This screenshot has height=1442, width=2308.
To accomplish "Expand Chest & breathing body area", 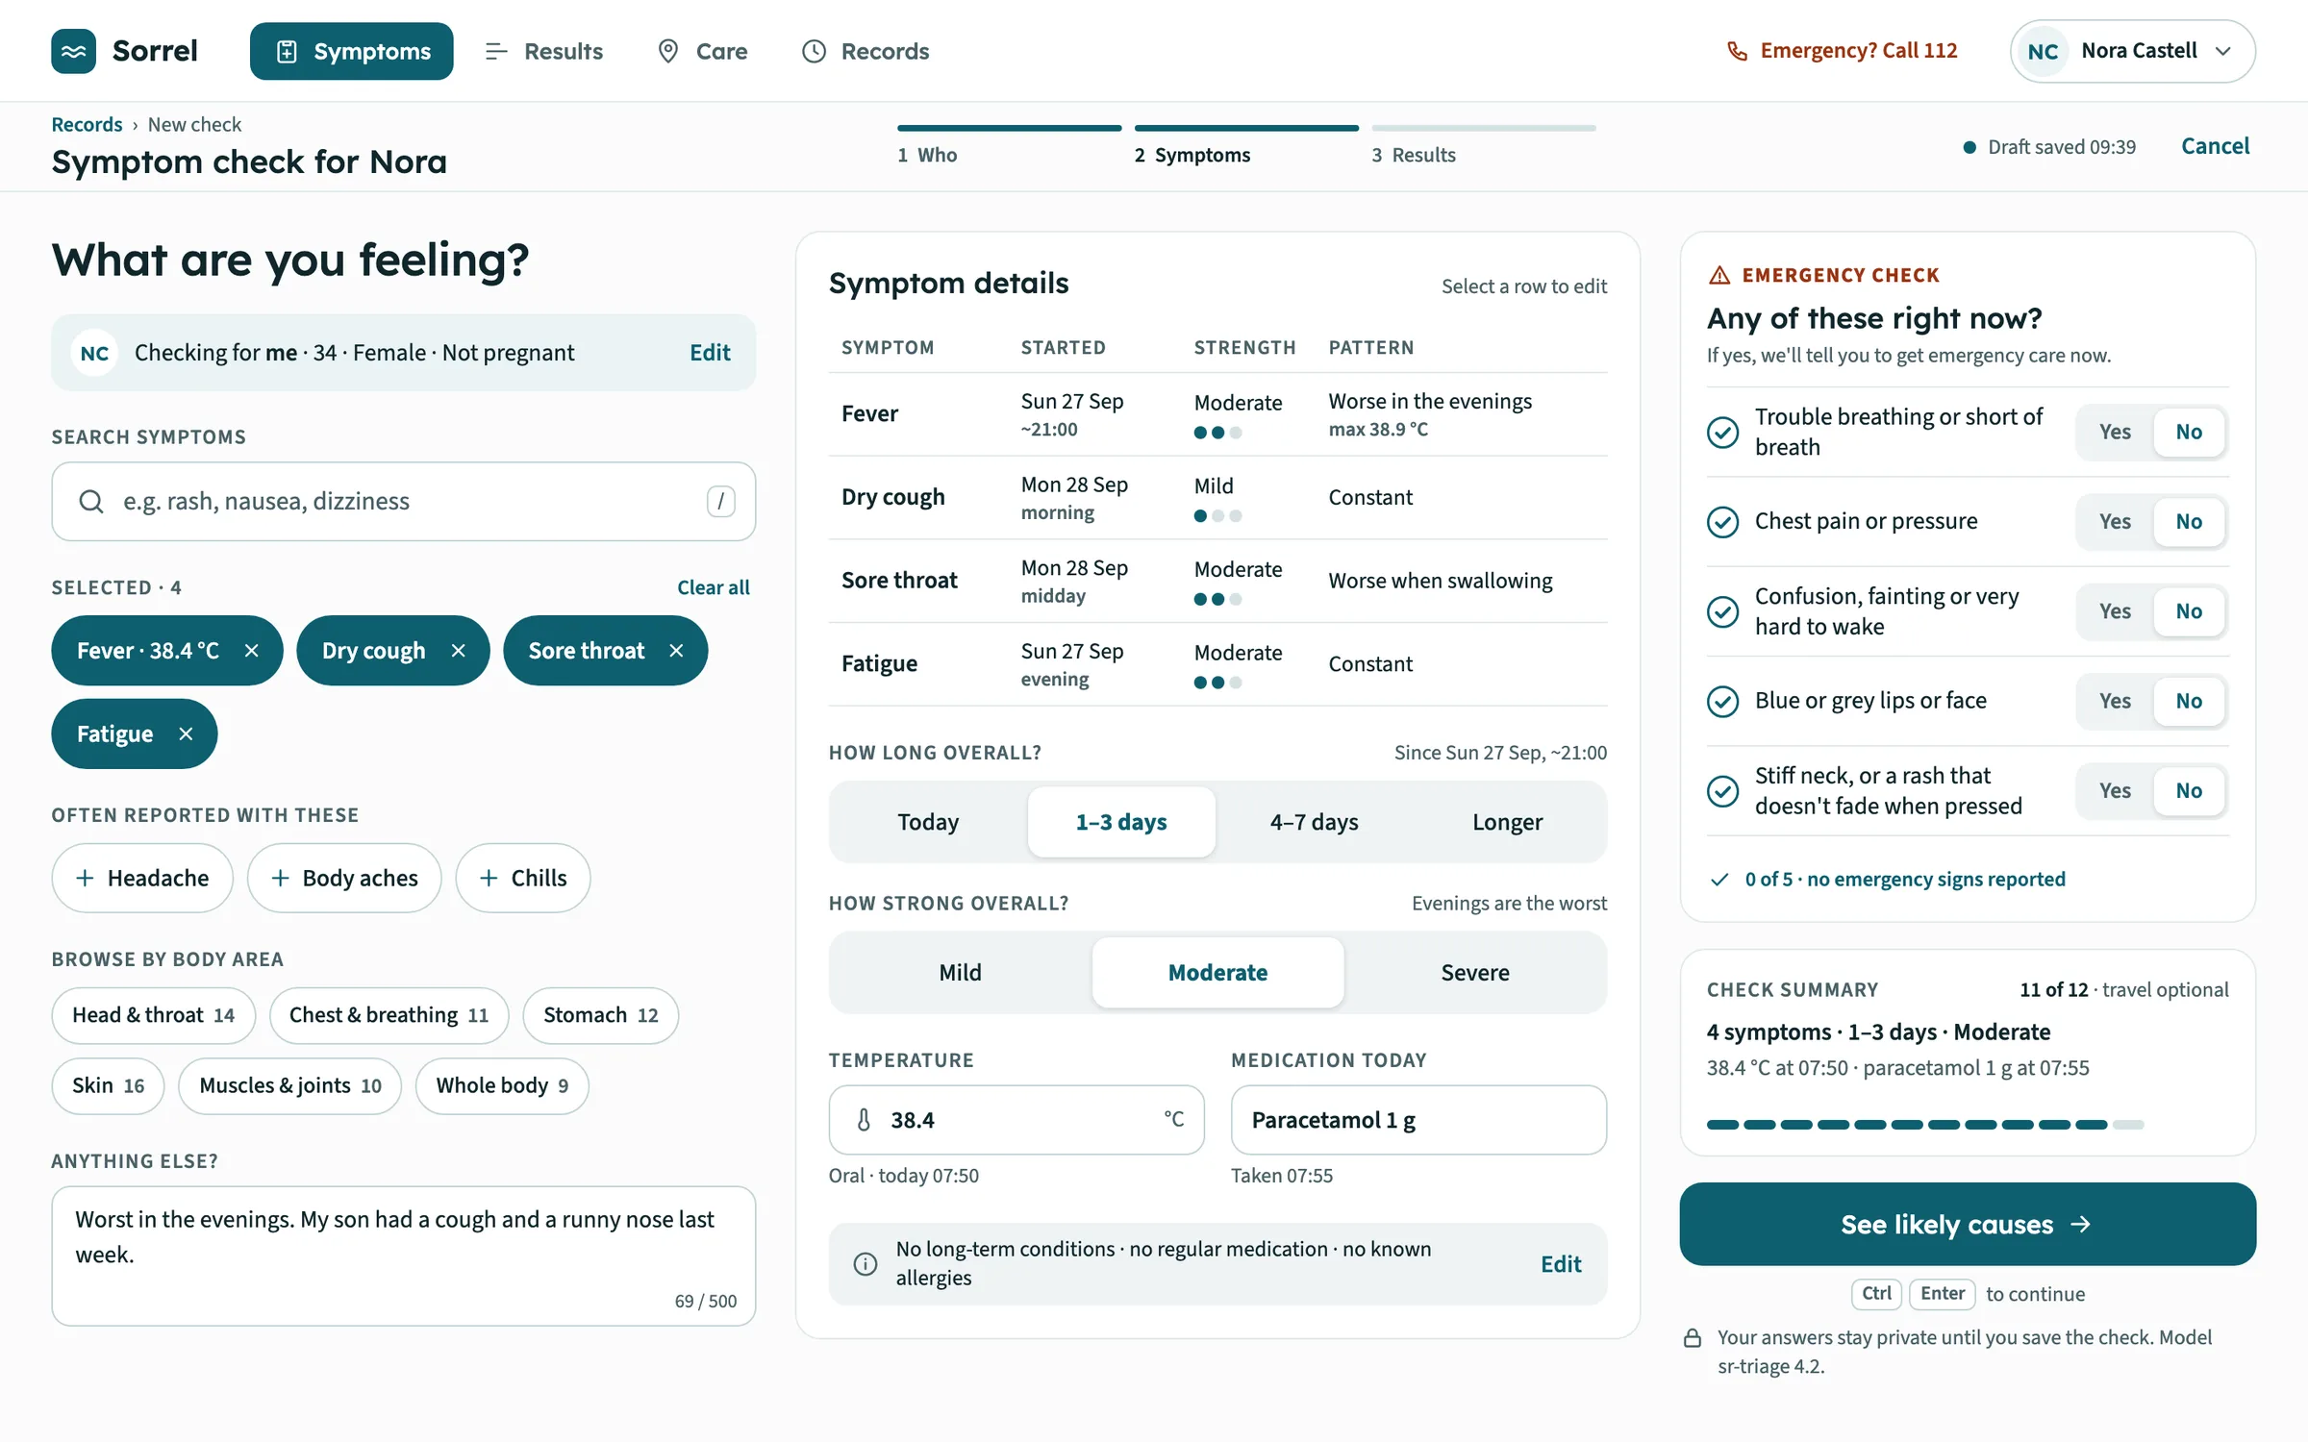I will tap(389, 1015).
